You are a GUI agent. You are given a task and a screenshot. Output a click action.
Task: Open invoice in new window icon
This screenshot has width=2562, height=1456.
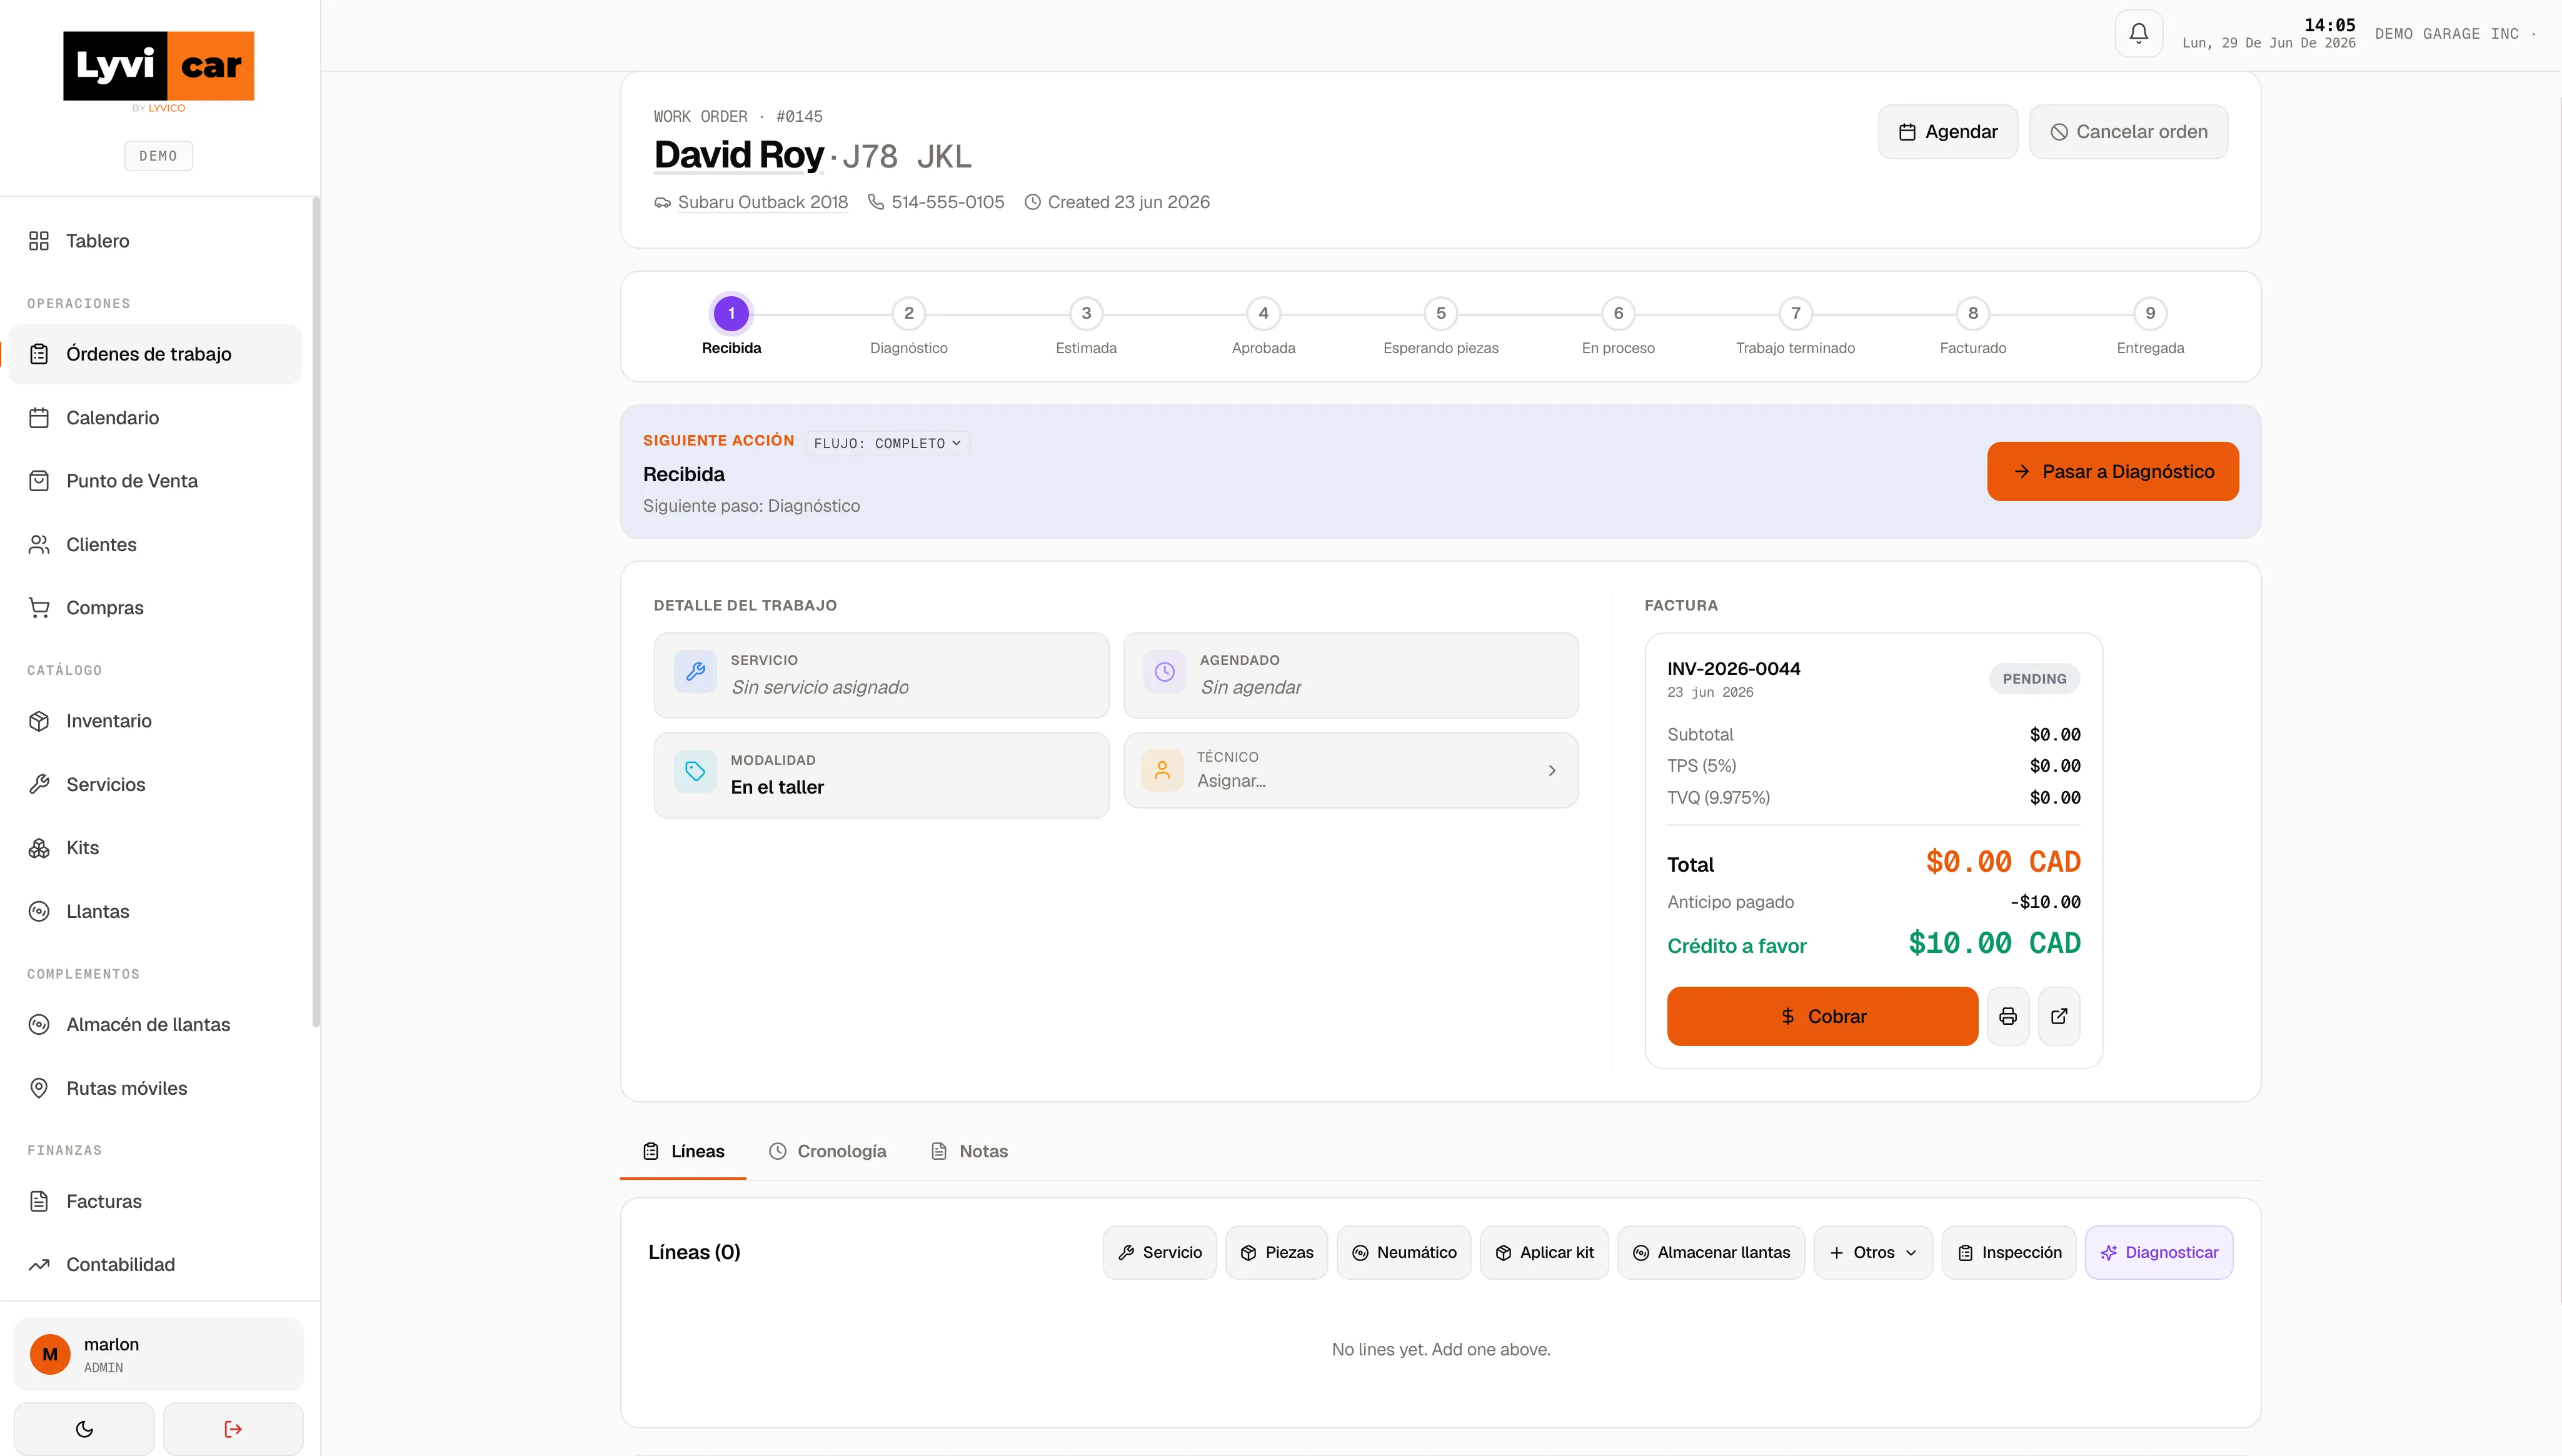(2059, 1016)
